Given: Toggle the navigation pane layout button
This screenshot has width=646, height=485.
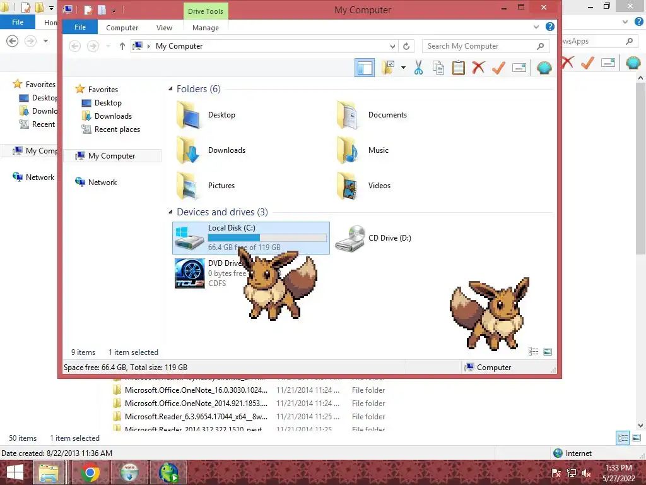Looking at the screenshot, I should click(x=365, y=68).
